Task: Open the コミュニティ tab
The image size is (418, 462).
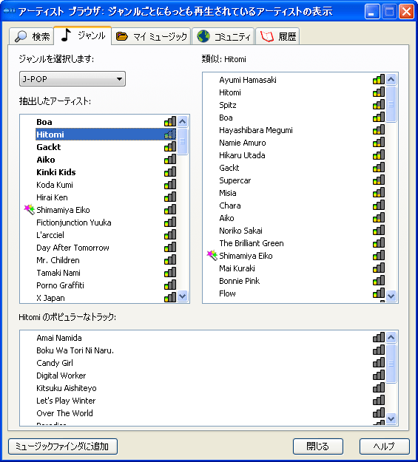Action: 223,36
